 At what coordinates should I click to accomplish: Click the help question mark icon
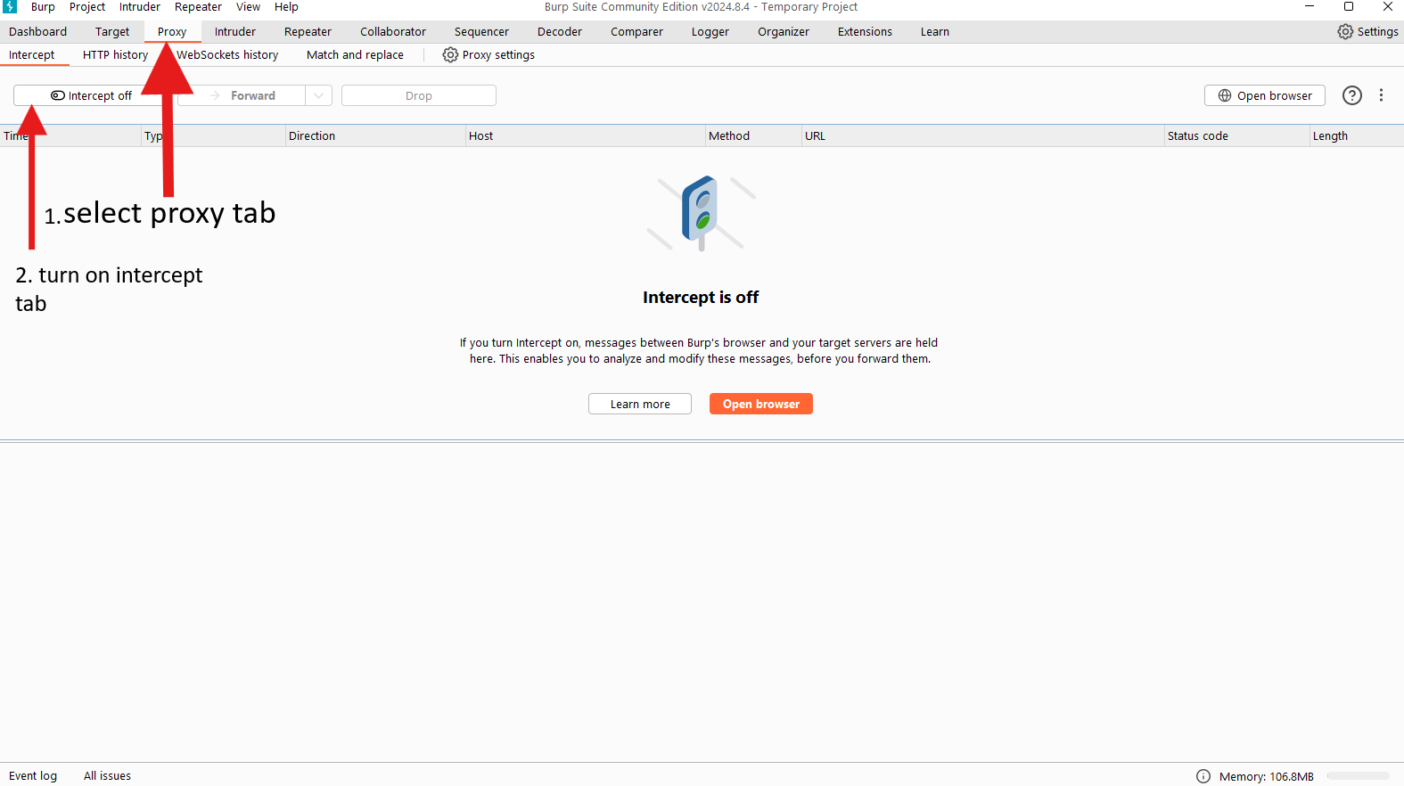point(1352,95)
